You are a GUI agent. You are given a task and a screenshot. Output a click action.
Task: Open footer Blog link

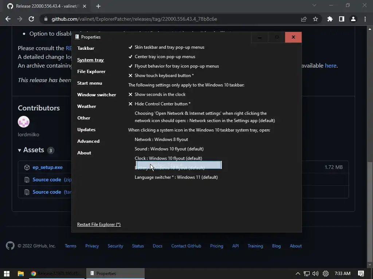click(276, 246)
